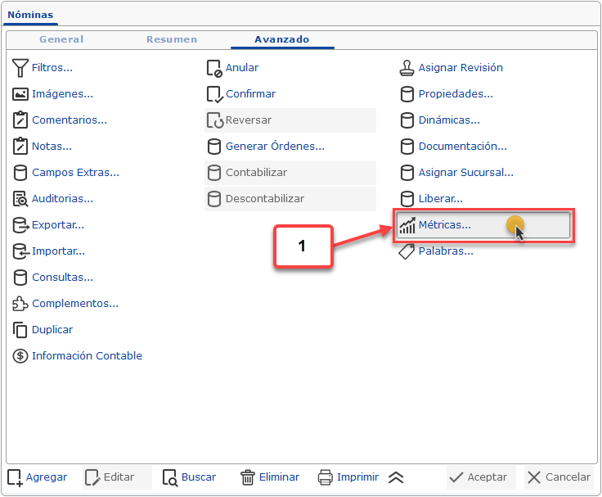Click the Imágenes picture icon
Image resolution: width=602 pixels, height=497 pixels.
coord(20,94)
